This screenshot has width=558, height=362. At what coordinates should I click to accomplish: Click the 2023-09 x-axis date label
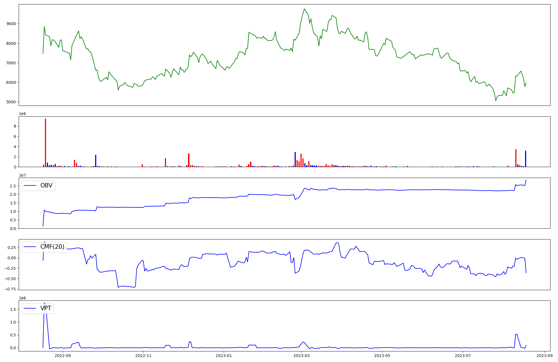pyautogui.click(x=544, y=356)
